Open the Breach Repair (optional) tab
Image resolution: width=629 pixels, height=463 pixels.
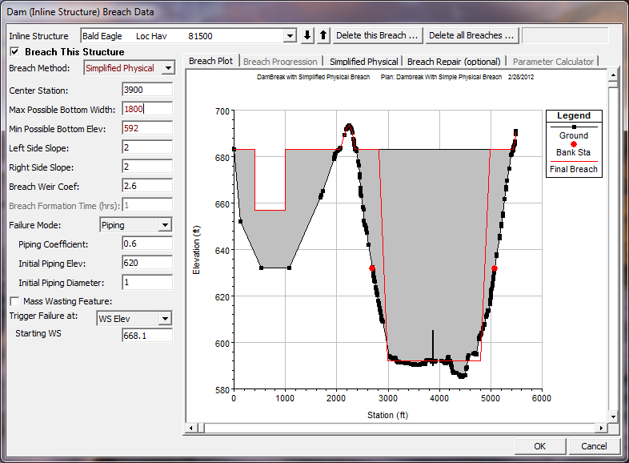click(454, 62)
